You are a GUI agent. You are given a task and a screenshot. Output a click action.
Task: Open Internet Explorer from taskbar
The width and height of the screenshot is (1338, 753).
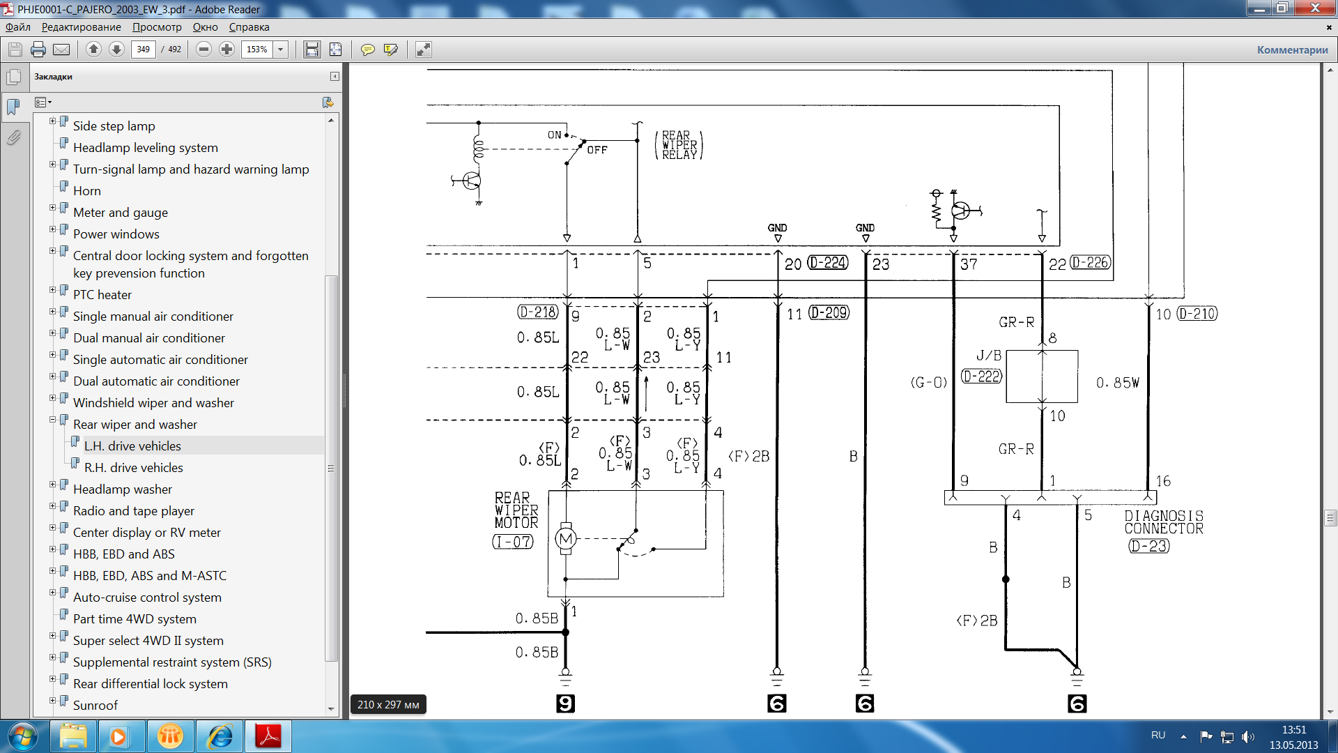point(220,736)
